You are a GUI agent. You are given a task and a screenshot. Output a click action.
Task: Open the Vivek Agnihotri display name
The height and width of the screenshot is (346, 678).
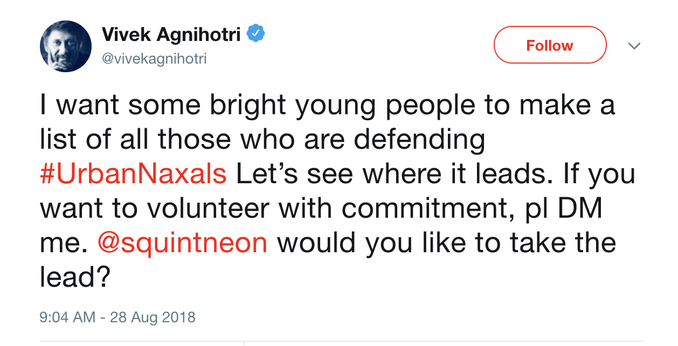(171, 36)
